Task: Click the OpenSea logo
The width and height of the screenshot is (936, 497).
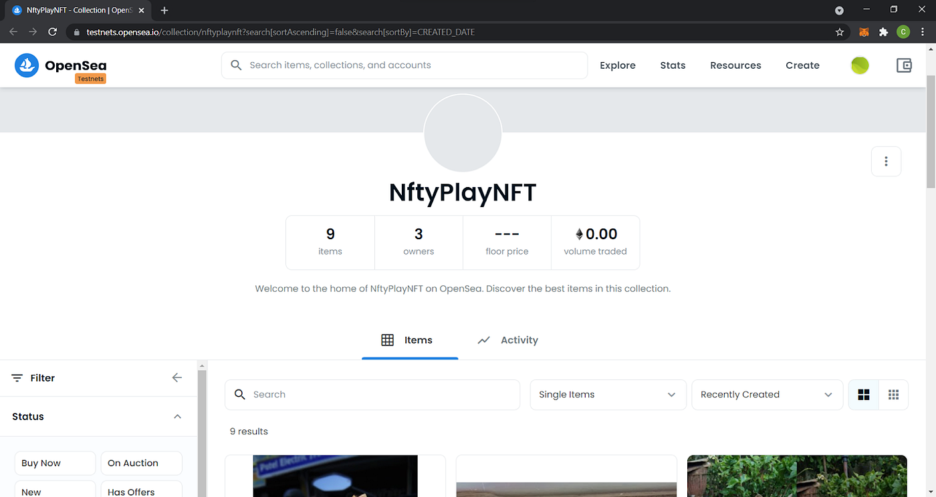Action: click(60, 65)
